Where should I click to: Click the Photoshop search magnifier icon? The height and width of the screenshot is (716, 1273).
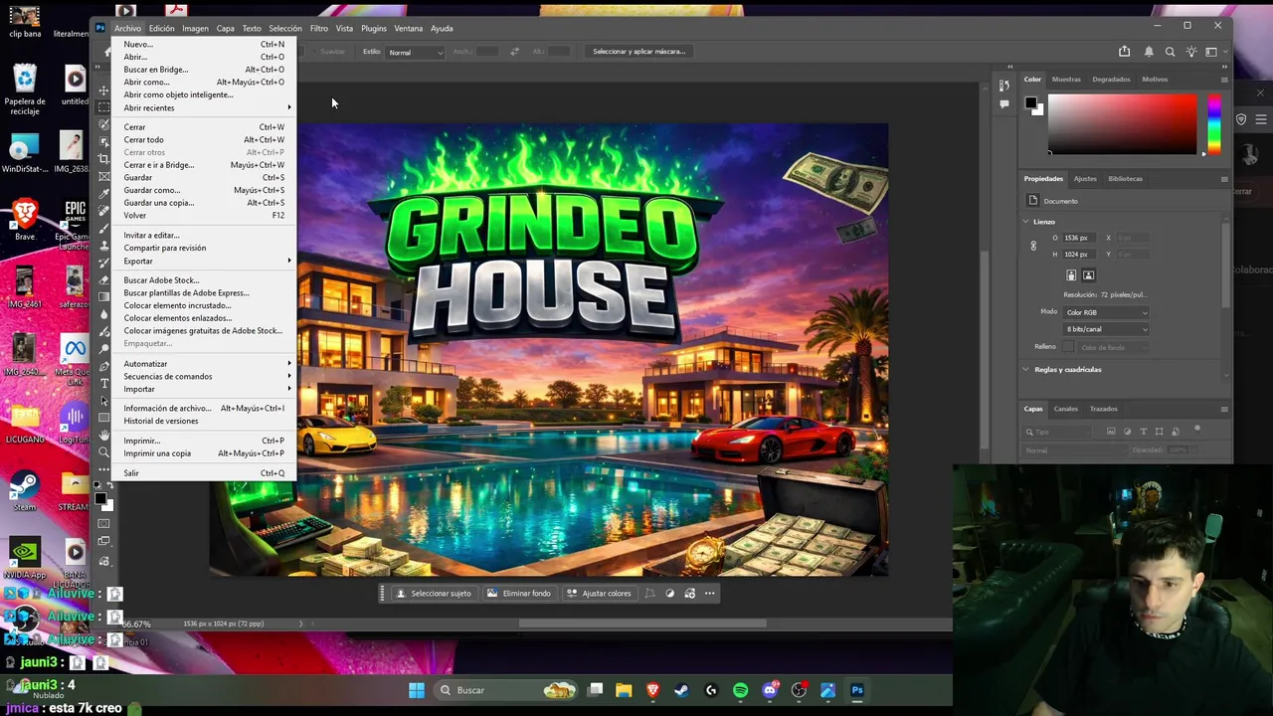(x=1170, y=52)
